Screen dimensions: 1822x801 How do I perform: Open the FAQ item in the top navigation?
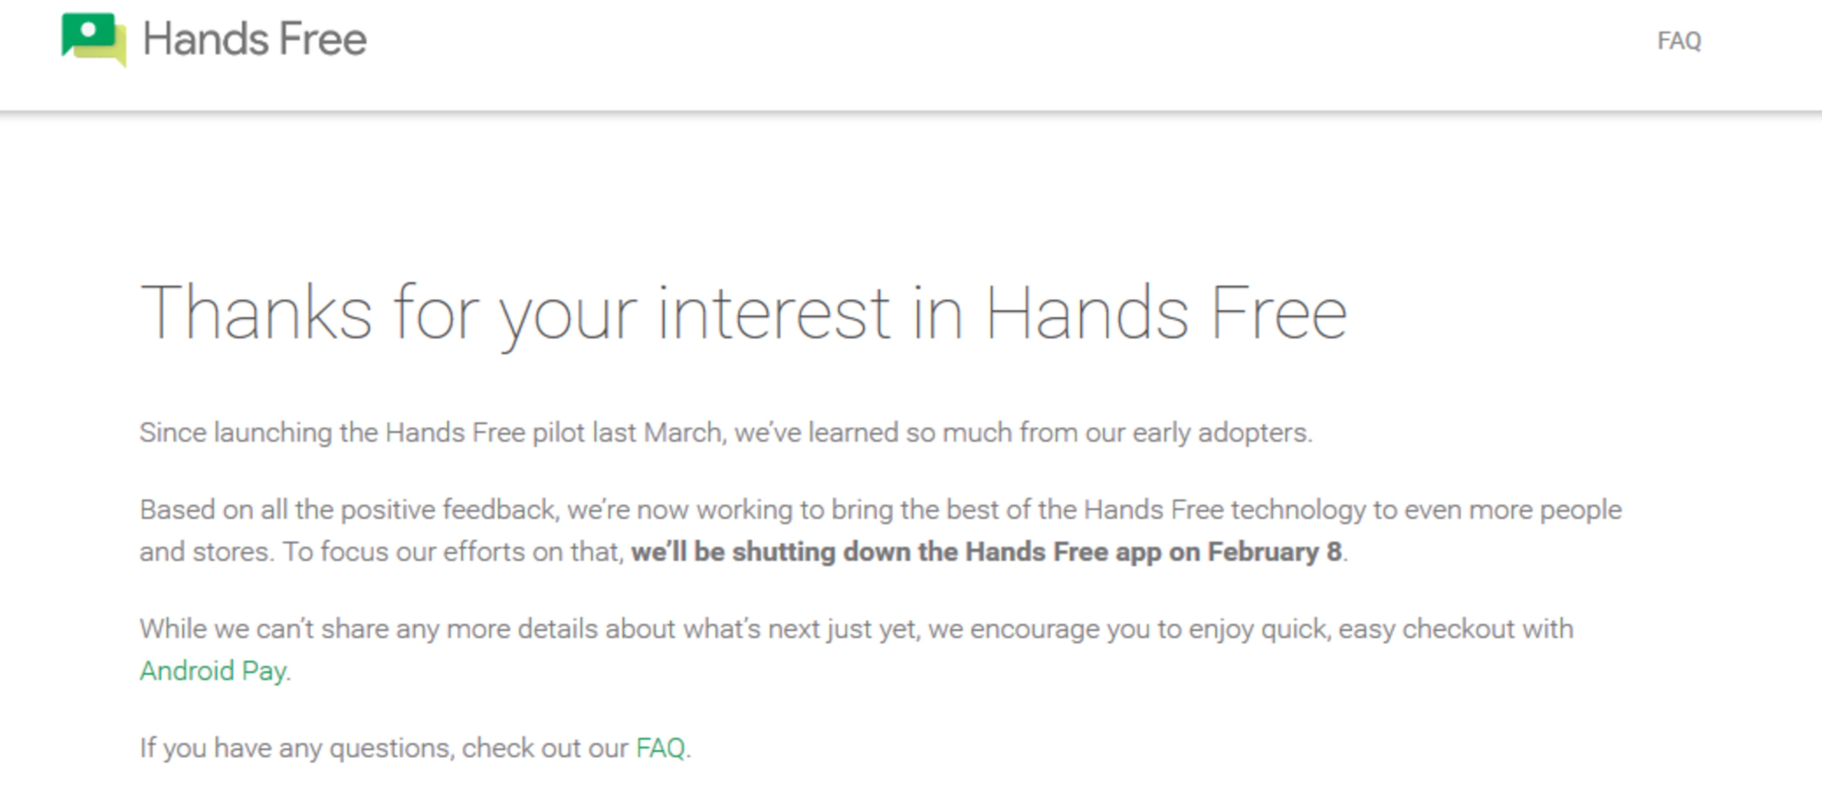tap(1678, 41)
